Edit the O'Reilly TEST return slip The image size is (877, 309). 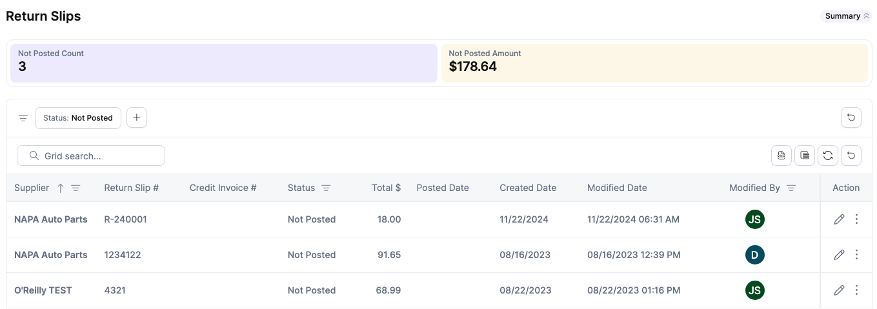tap(839, 290)
